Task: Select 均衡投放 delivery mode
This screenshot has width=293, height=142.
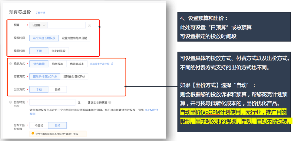Action: pyautogui.click(x=57, y=64)
